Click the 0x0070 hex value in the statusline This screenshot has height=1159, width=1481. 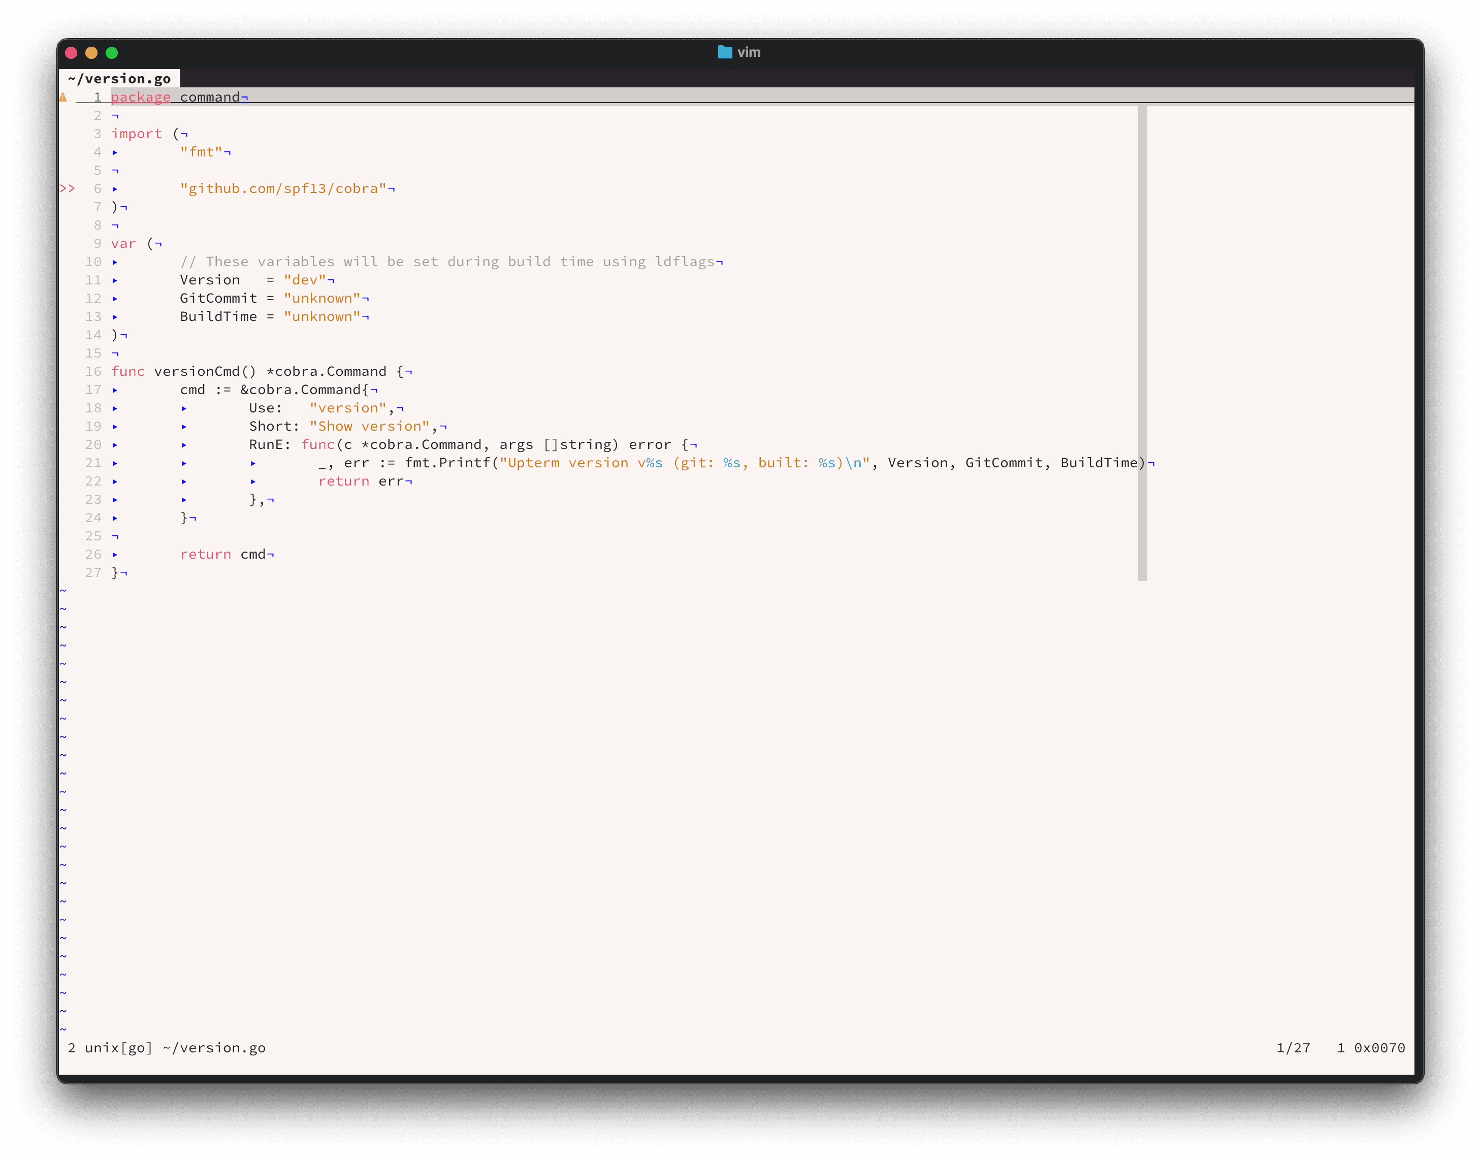tap(1379, 1048)
